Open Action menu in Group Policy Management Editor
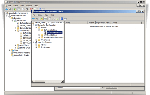Image resolution: width=150 pixels, height=95 pixels. pos(40,15)
